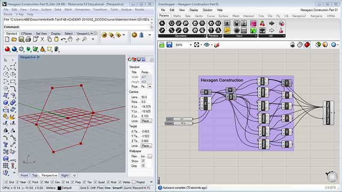Switch to the Vector tab in Grasshopper
The height and width of the screenshot is (192, 342).
199,16
